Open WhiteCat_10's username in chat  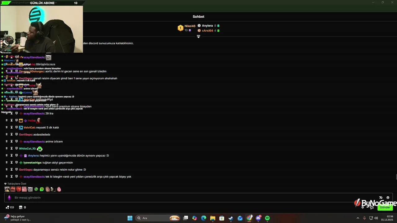pyautogui.click(x=27, y=149)
